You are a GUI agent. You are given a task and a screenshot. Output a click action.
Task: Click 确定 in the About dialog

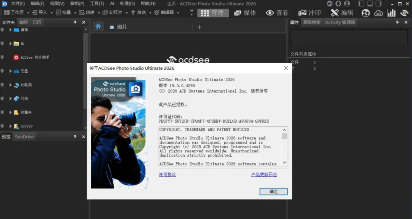click(x=274, y=192)
